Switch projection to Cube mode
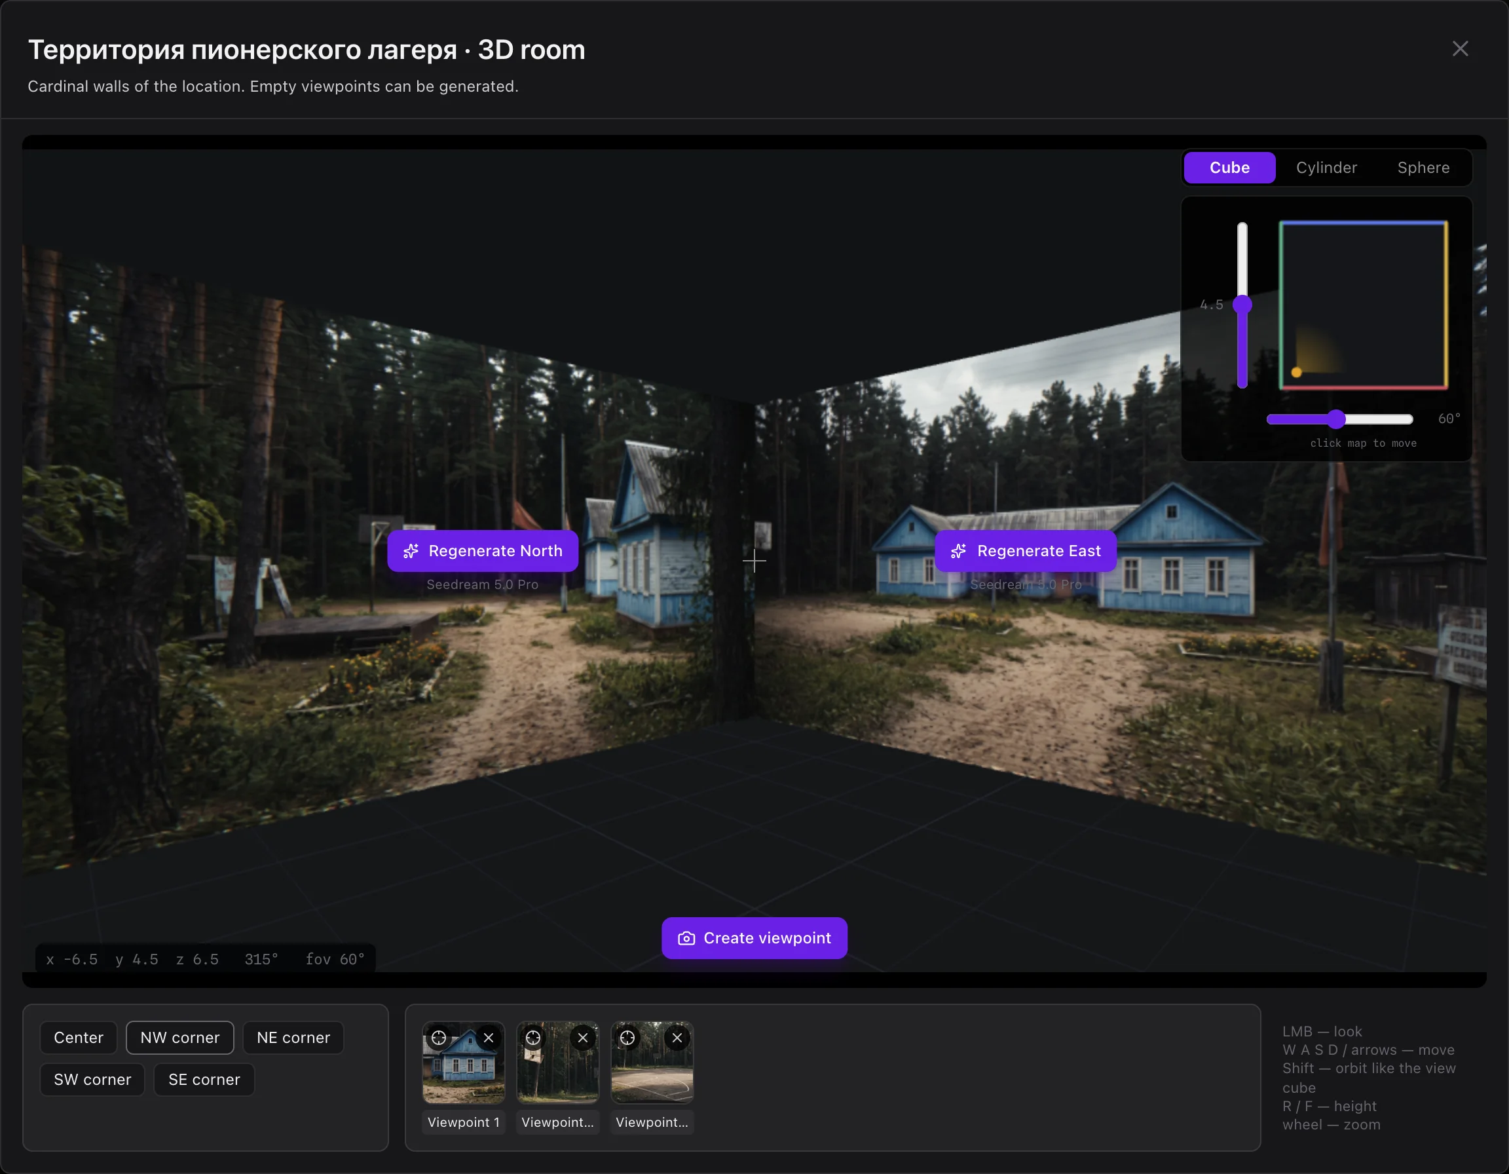The height and width of the screenshot is (1174, 1509). pyautogui.click(x=1229, y=167)
